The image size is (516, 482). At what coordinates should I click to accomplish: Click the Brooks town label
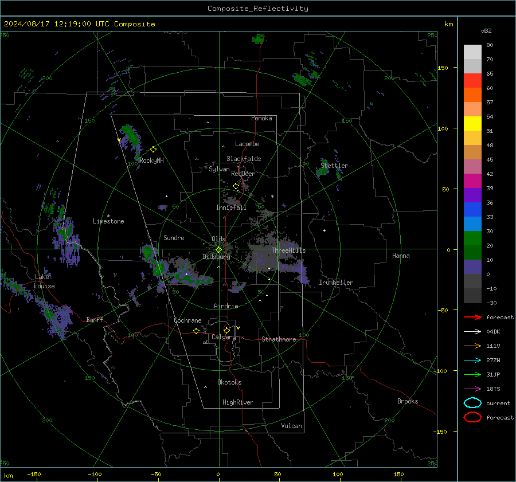(408, 401)
